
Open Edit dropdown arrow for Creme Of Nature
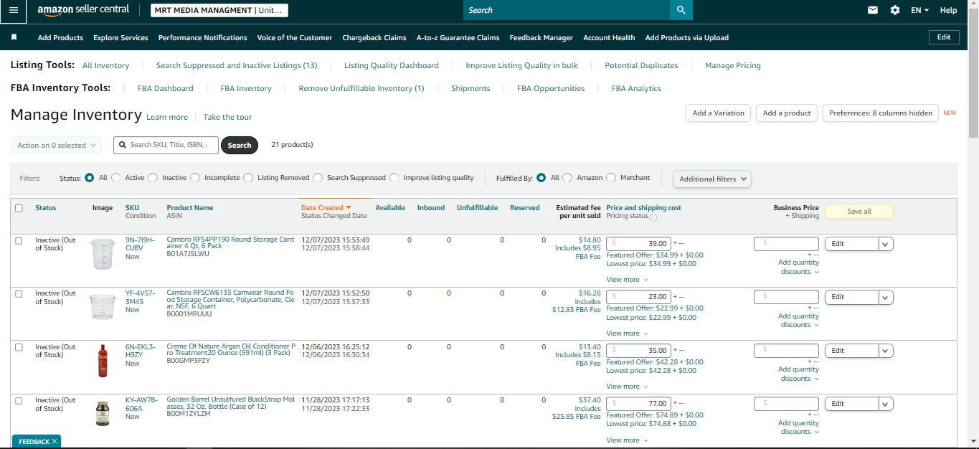coord(886,351)
